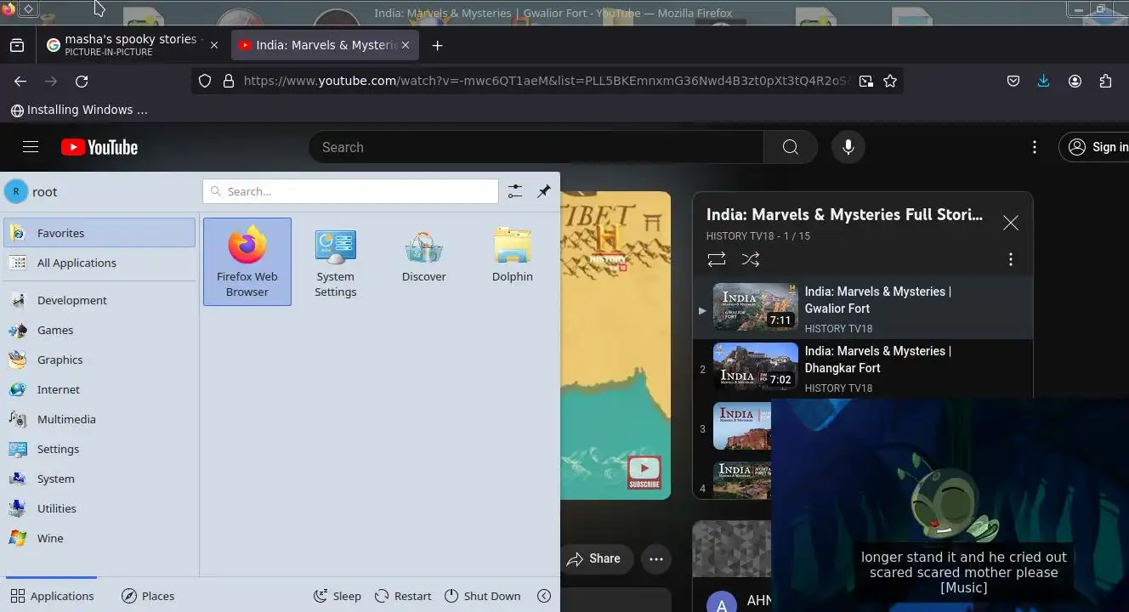Open the Internet category
This screenshot has width=1129, height=612.
(x=99, y=389)
